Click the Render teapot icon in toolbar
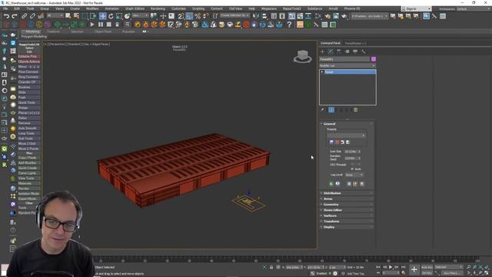The height and width of the screenshot is (277, 492). (344, 16)
